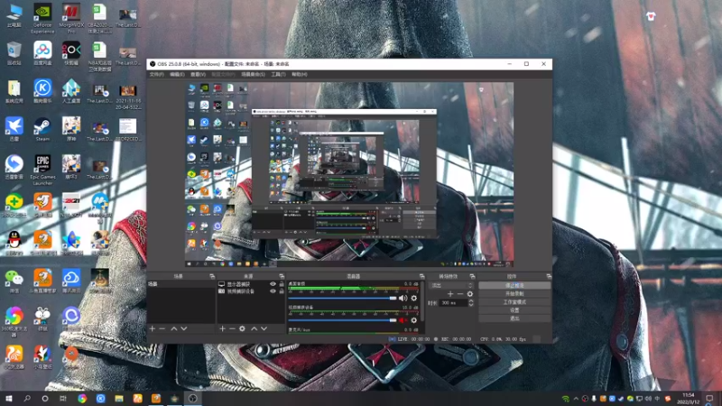Pop out the Controls dock panel

549,276
